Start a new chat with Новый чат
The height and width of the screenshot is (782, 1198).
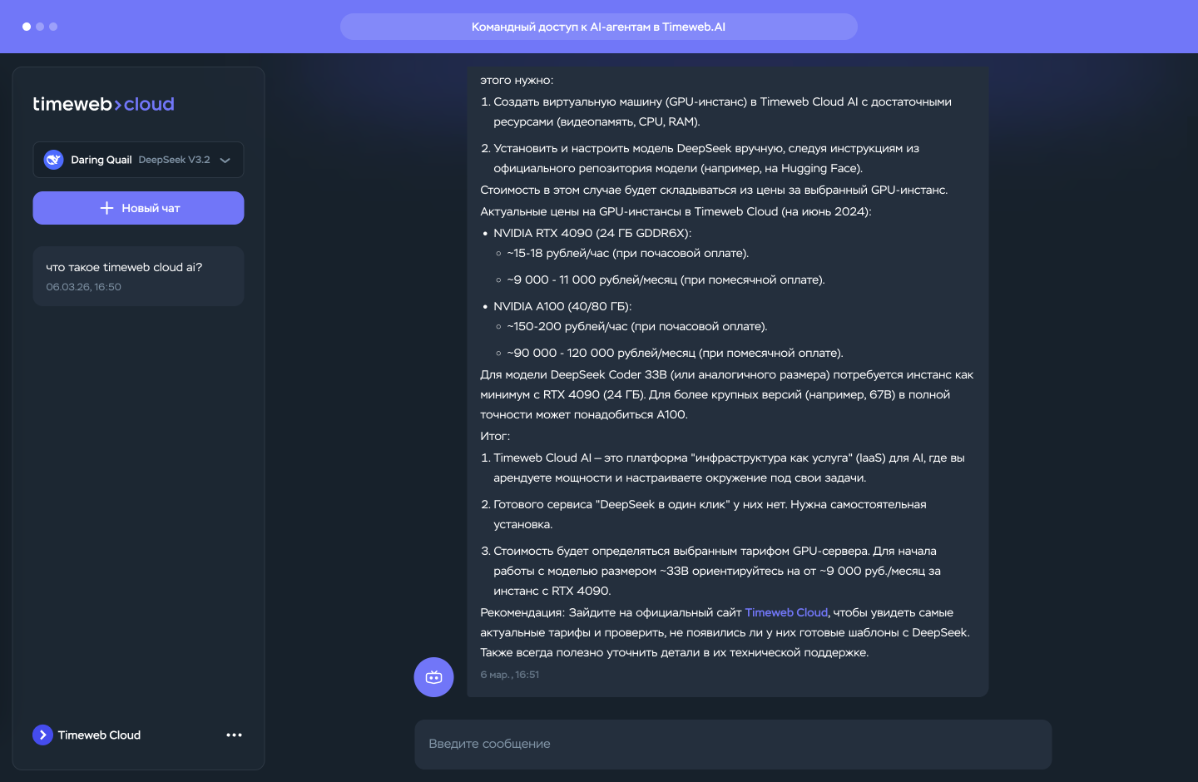(x=138, y=208)
